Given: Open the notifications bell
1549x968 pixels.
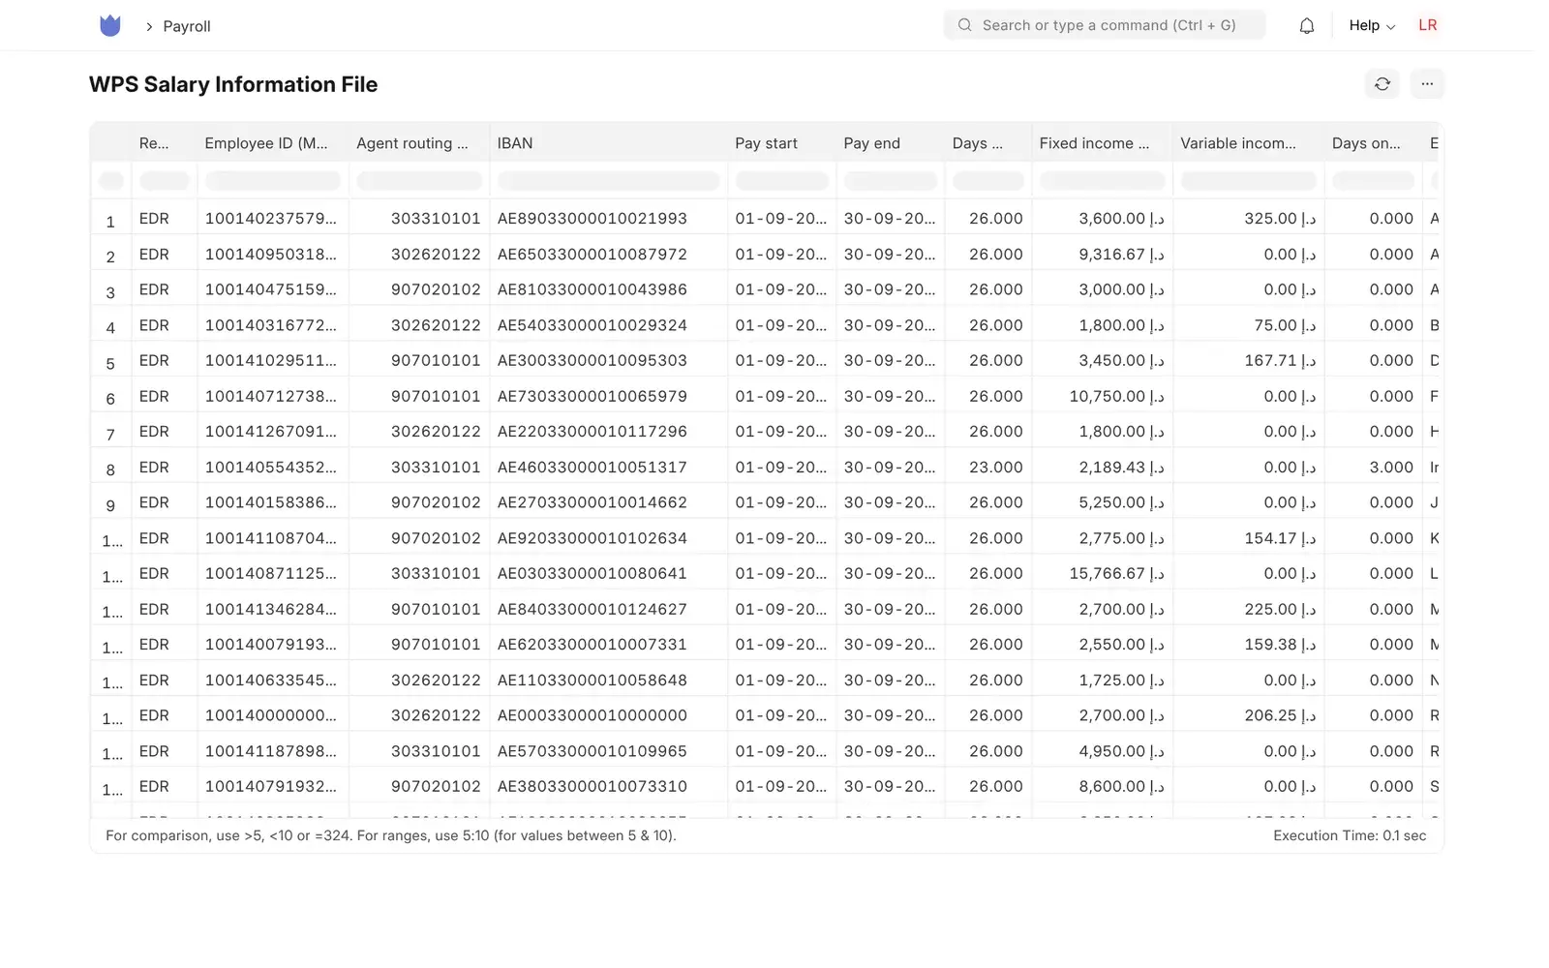Looking at the screenshot, I should [x=1306, y=26].
